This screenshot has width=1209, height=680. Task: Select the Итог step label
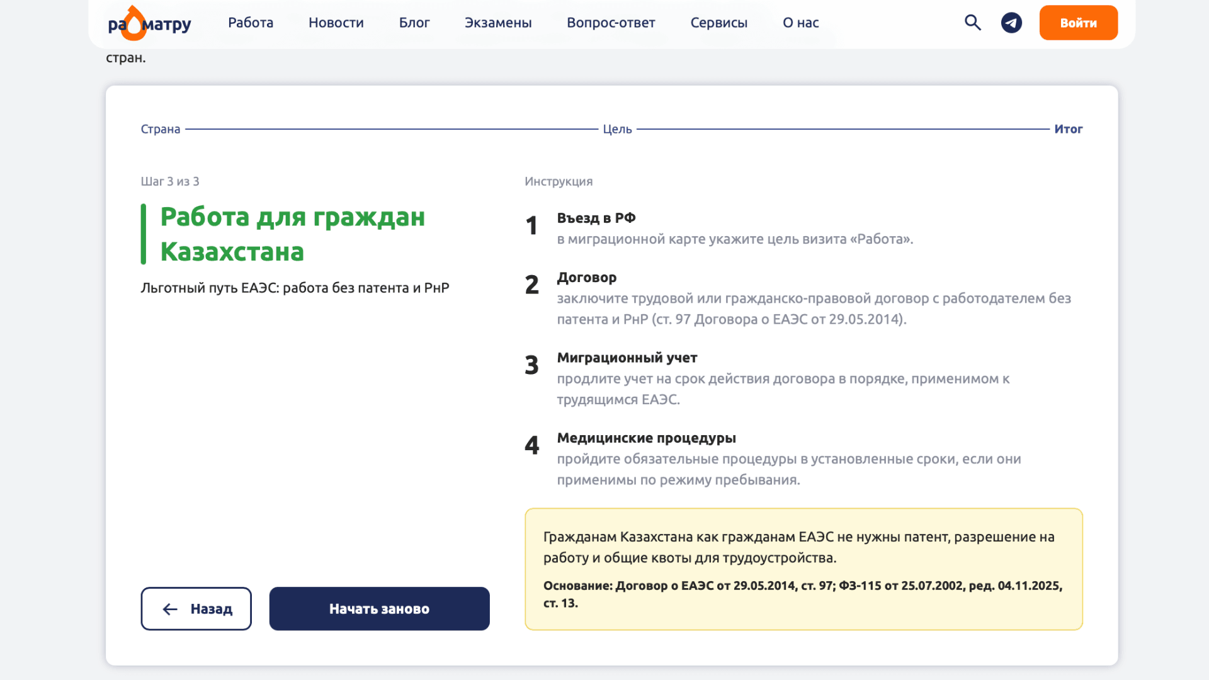coord(1069,129)
